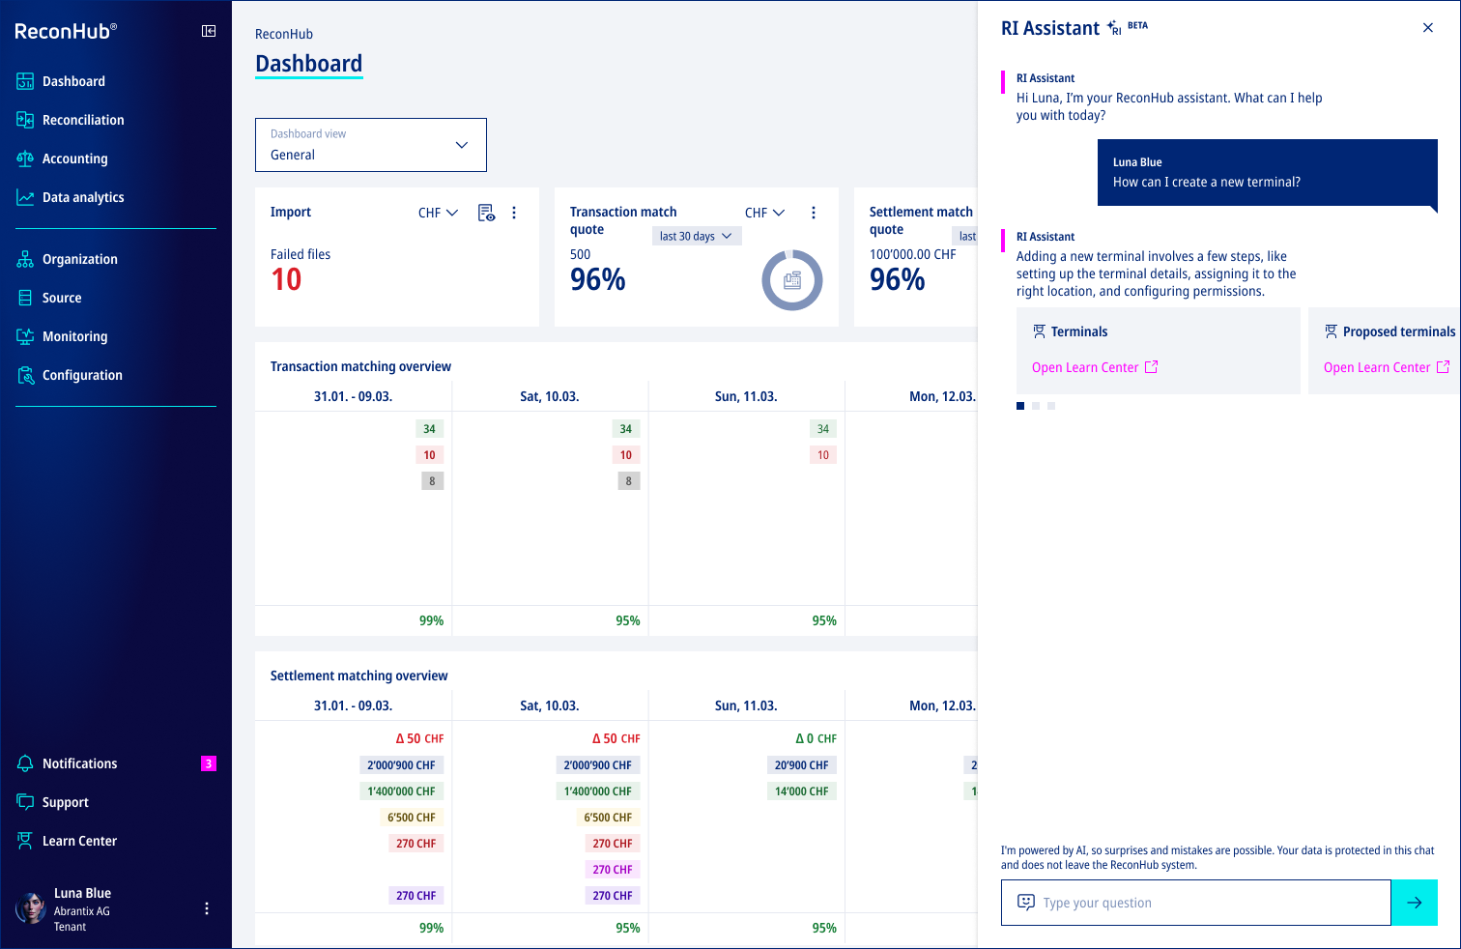Image resolution: width=1461 pixels, height=949 pixels.
Task: Open the Import card three-dot menu
Action: pyautogui.click(x=514, y=213)
